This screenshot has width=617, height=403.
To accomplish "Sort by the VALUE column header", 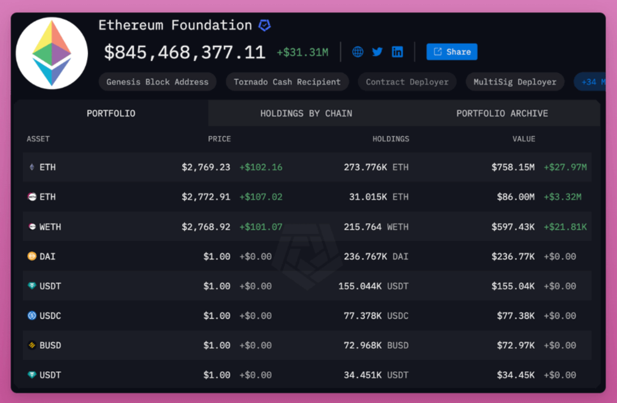I will pyautogui.click(x=524, y=139).
